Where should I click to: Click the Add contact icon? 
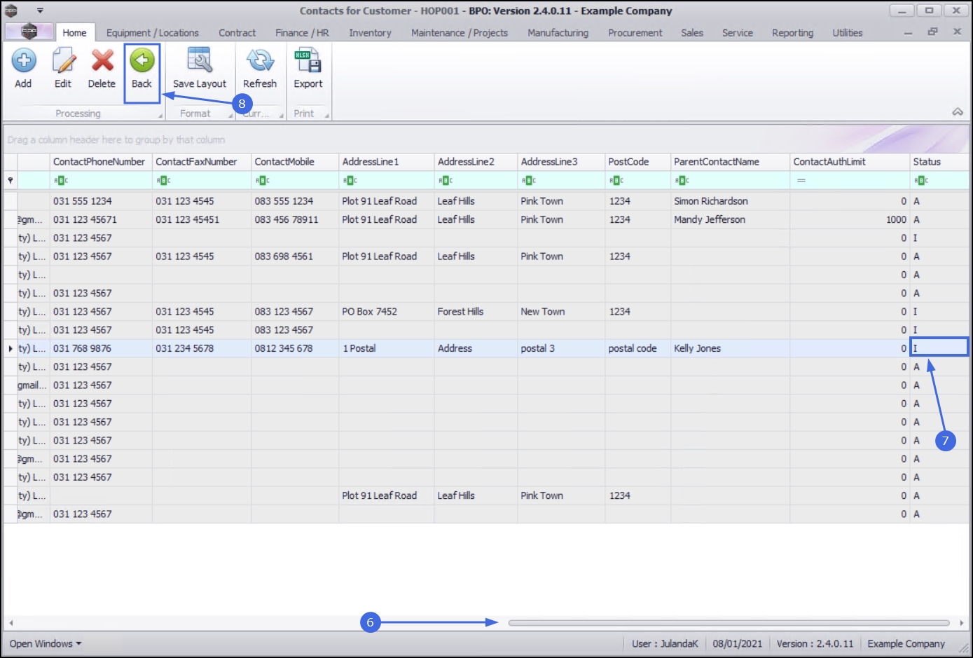click(23, 62)
